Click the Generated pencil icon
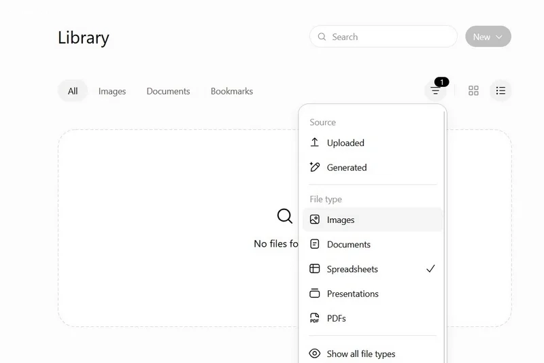544x363 pixels. [x=314, y=167]
